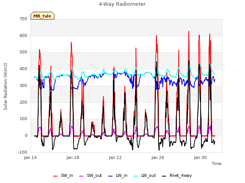Click the red SW_in legend color marker
This screenshot has height=183, width=245.
(55, 176)
